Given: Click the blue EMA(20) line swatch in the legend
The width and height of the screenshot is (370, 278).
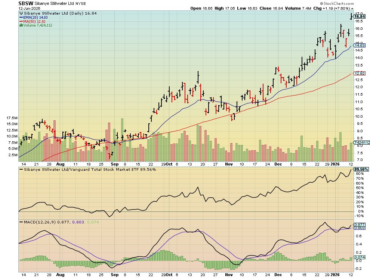Looking at the screenshot, I should [x=21, y=18].
